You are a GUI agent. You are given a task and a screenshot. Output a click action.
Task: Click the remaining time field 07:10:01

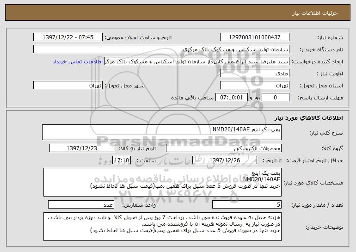point(231,98)
